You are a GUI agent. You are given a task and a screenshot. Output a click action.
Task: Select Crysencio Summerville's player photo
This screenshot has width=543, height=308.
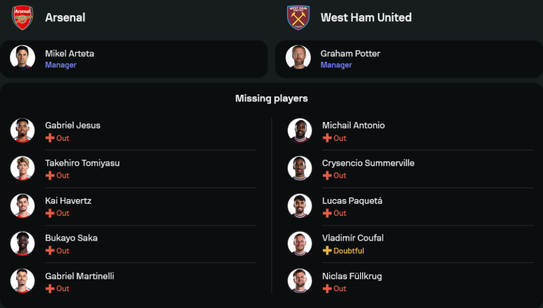pyautogui.click(x=300, y=168)
